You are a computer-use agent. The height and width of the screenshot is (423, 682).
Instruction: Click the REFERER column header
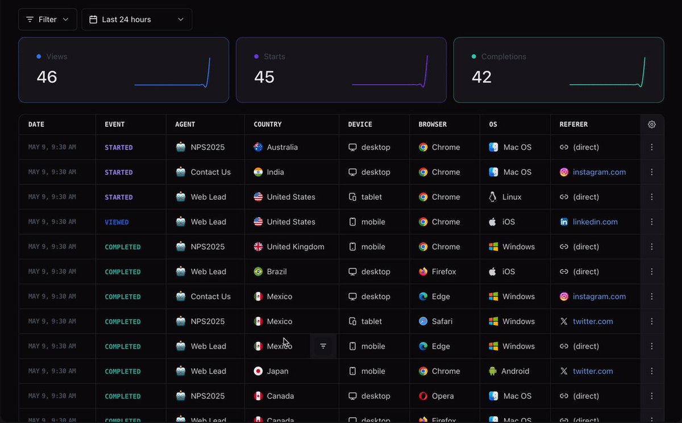(x=573, y=124)
